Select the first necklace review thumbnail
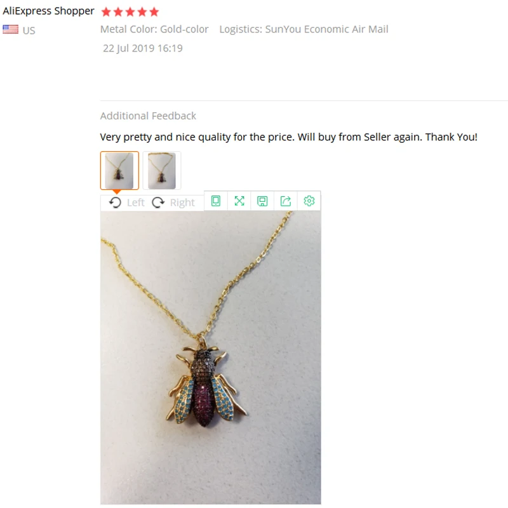Viewport: 508px width, 508px height. click(x=119, y=170)
